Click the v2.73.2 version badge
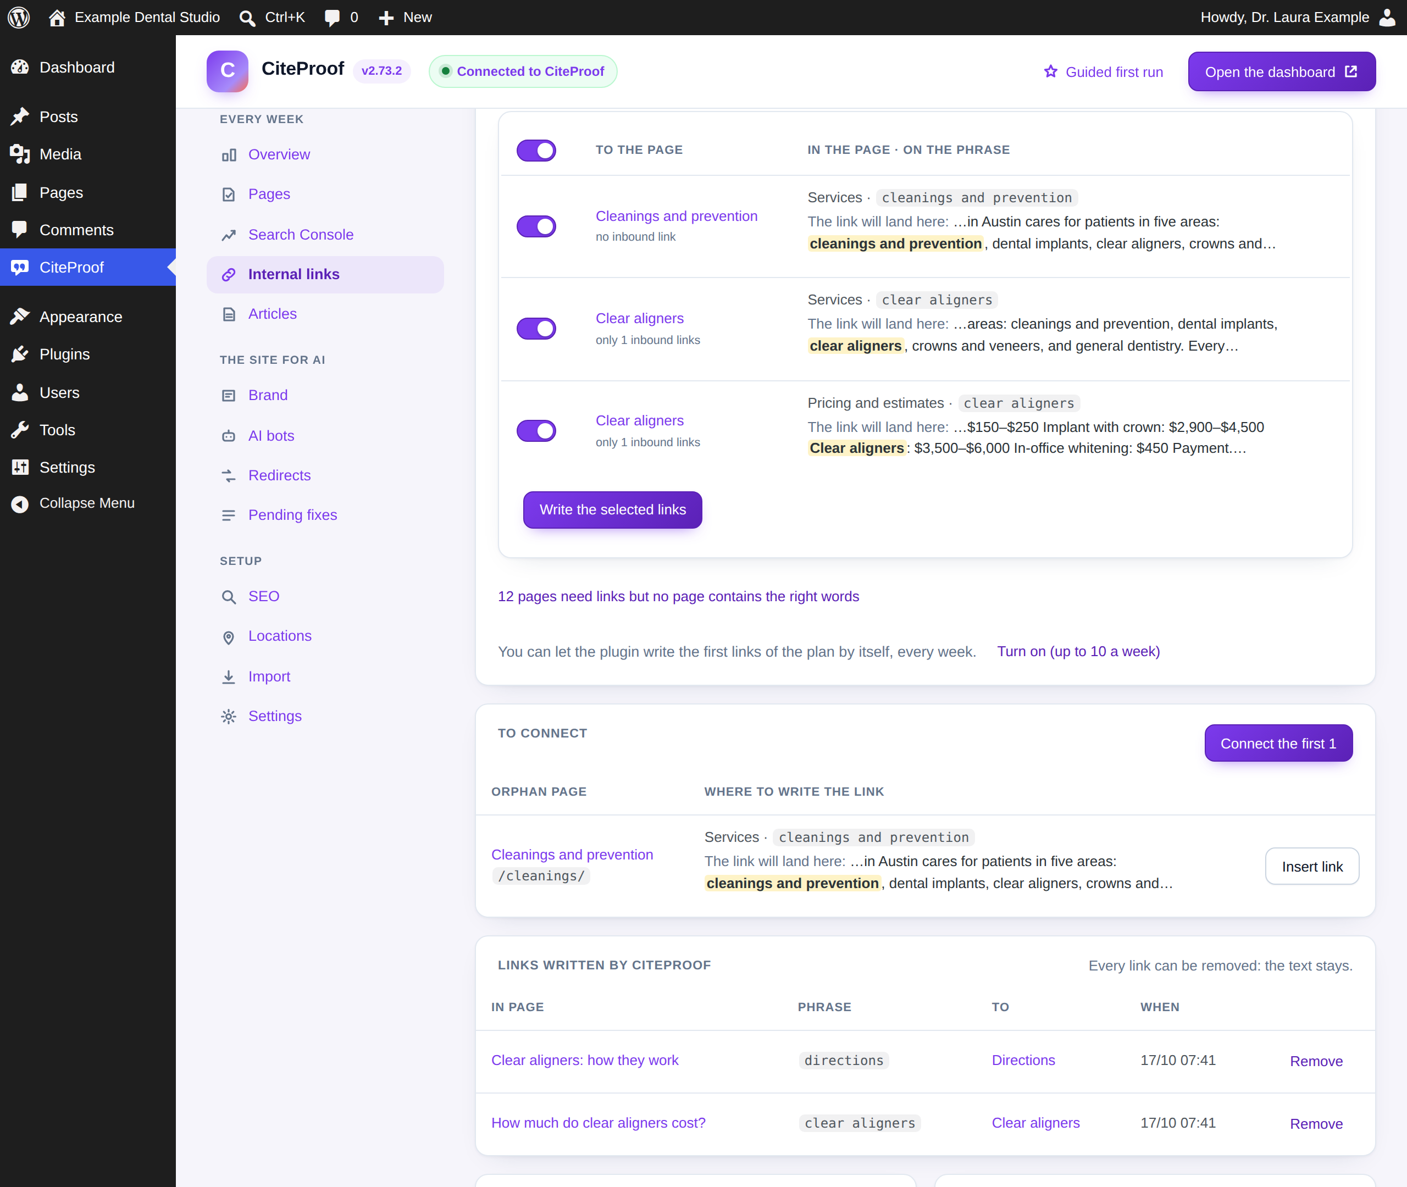This screenshot has height=1187, width=1407. [x=381, y=71]
